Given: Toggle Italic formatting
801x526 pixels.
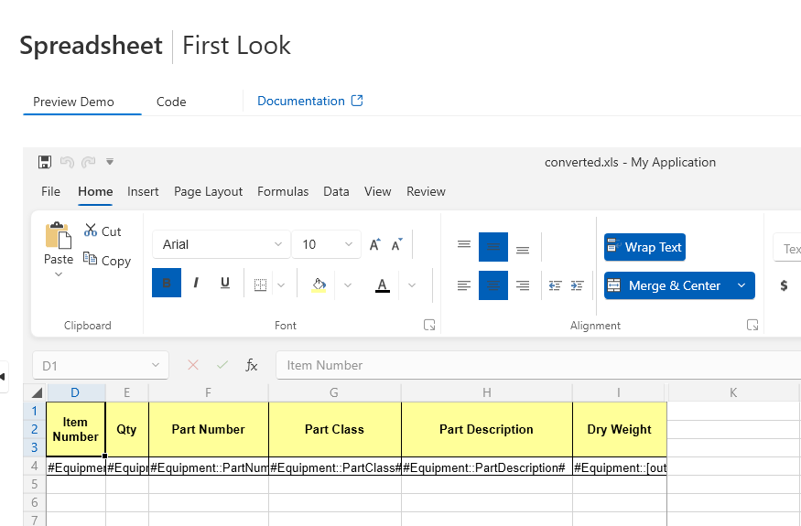Looking at the screenshot, I should pos(196,284).
